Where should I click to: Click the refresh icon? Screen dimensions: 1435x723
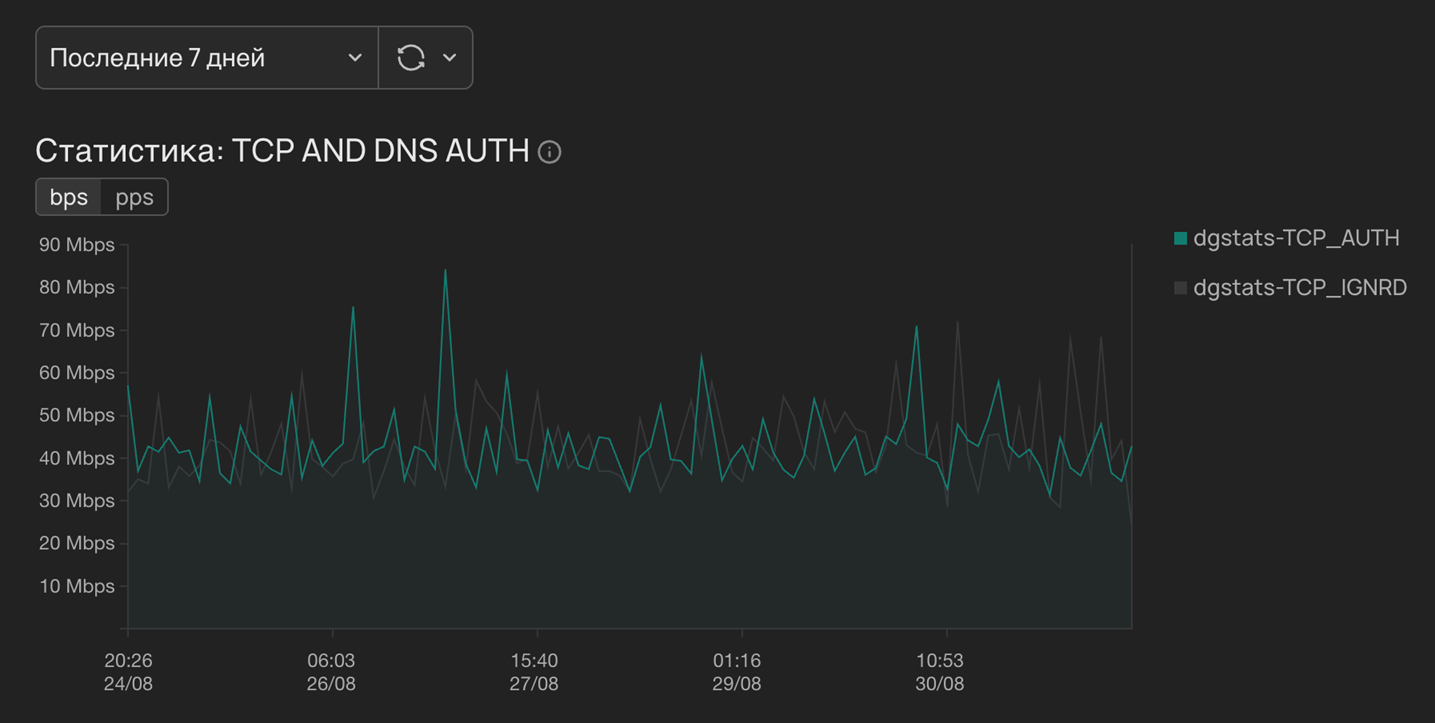pyautogui.click(x=411, y=58)
